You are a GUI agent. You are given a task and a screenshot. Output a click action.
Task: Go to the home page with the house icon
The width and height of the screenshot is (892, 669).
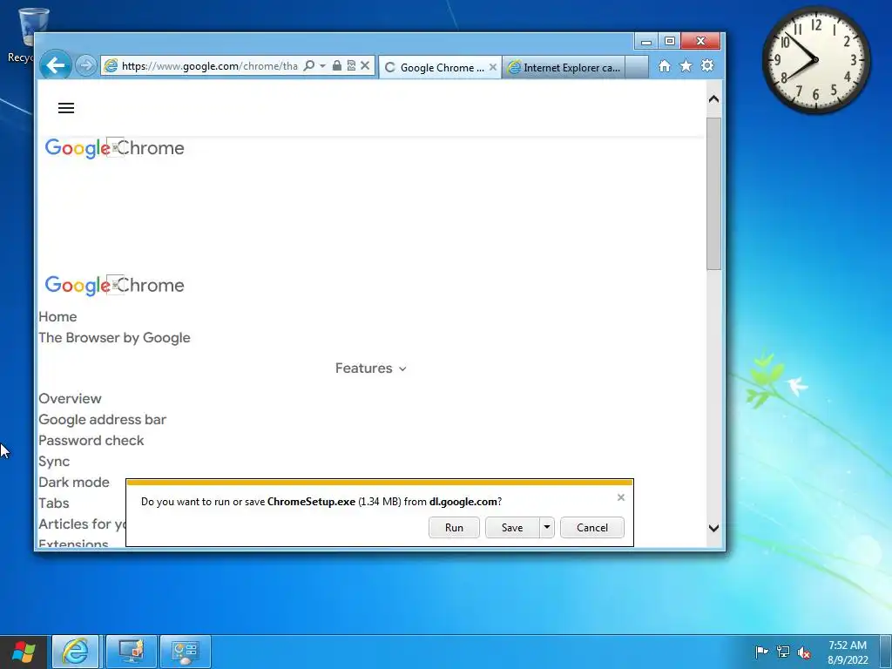[x=665, y=66]
